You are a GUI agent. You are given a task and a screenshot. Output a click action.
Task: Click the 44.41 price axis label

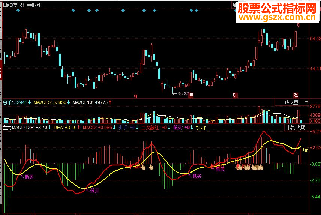[315, 69]
